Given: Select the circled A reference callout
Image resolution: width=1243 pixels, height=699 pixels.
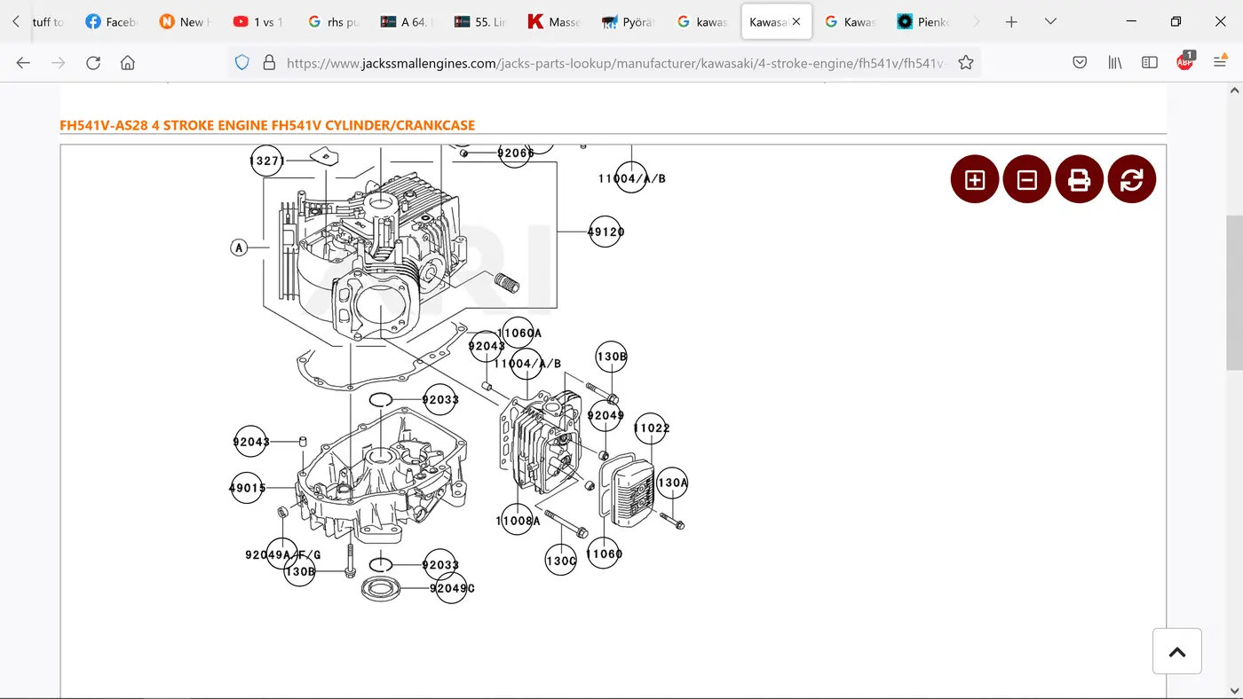Looking at the screenshot, I should pos(239,247).
